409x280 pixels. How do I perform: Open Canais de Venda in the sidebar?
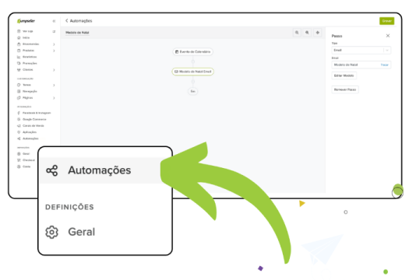30,125
